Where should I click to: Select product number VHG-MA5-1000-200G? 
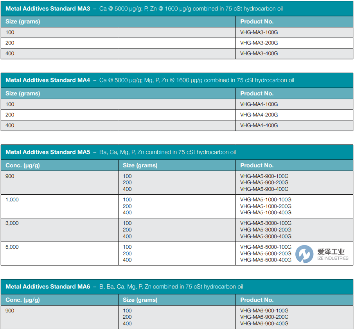(266, 206)
